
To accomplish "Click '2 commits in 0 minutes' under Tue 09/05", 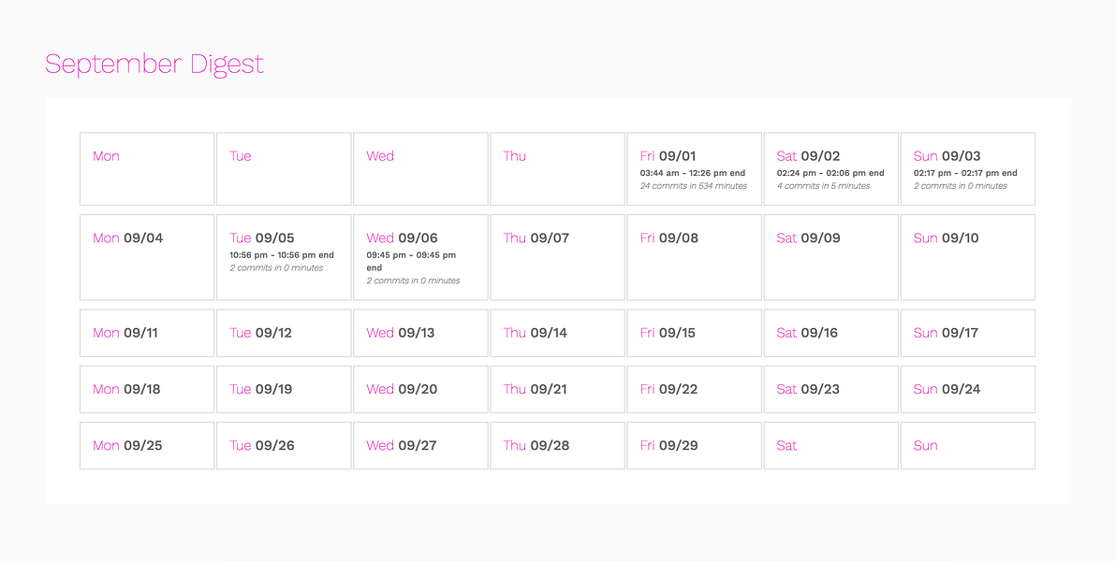I will (x=276, y=268).
